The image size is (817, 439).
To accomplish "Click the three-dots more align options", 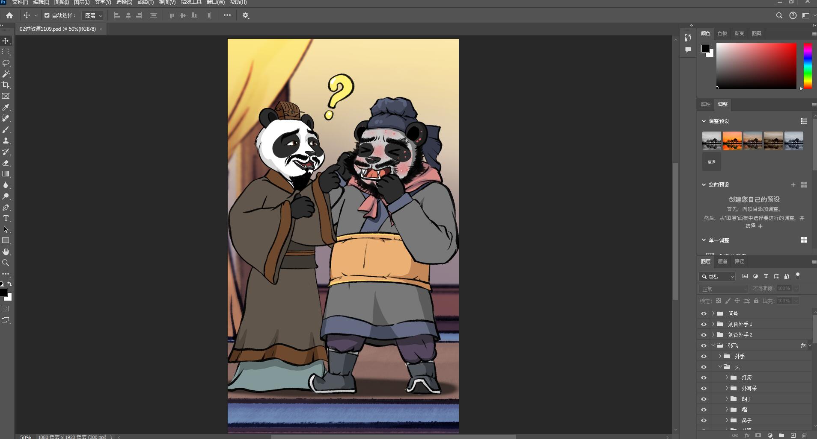I will (227, 15).
